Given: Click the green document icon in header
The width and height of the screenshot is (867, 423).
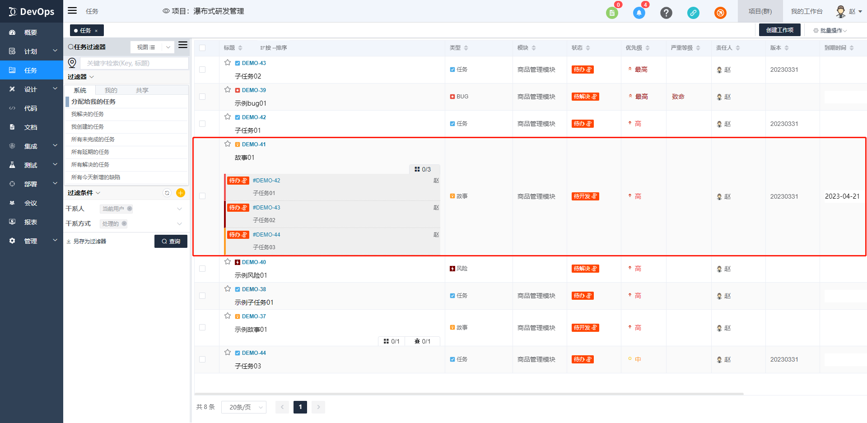Looking at the screenshot, I should pyautogui.click(x=612, y=13).
